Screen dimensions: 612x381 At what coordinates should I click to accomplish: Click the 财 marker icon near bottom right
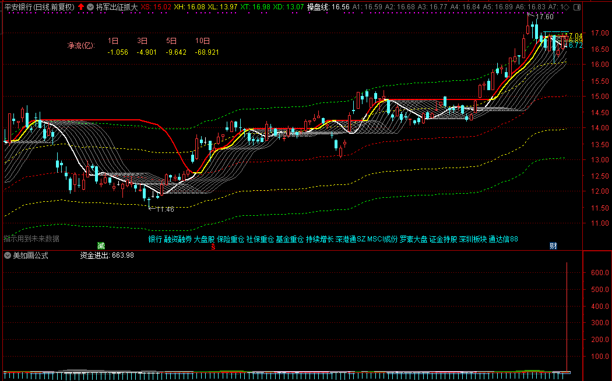coord(553,246)
